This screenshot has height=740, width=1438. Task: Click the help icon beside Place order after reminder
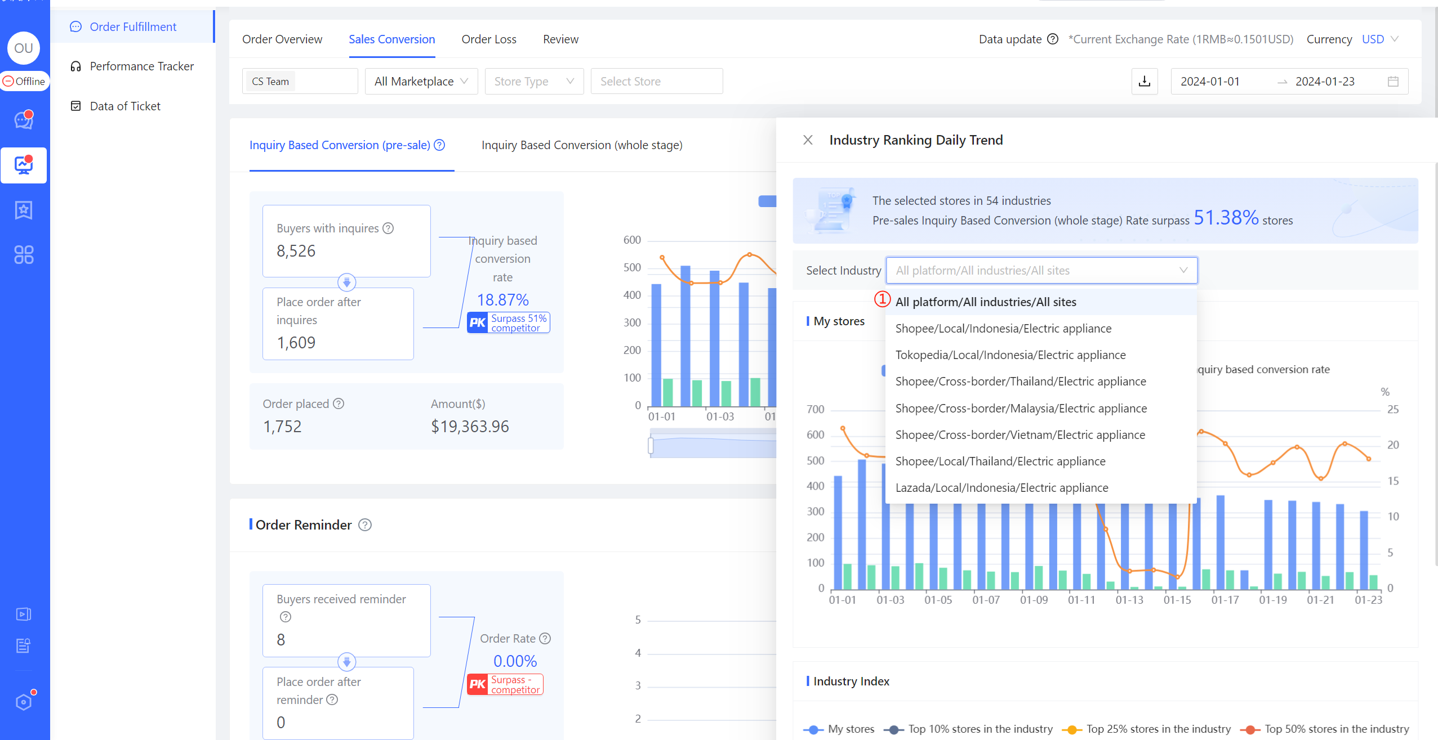point(332,700)
